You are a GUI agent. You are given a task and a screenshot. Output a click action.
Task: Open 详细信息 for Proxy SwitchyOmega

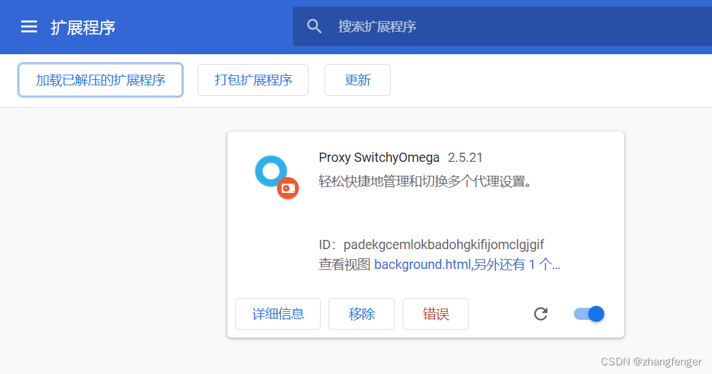click(278, 314)
